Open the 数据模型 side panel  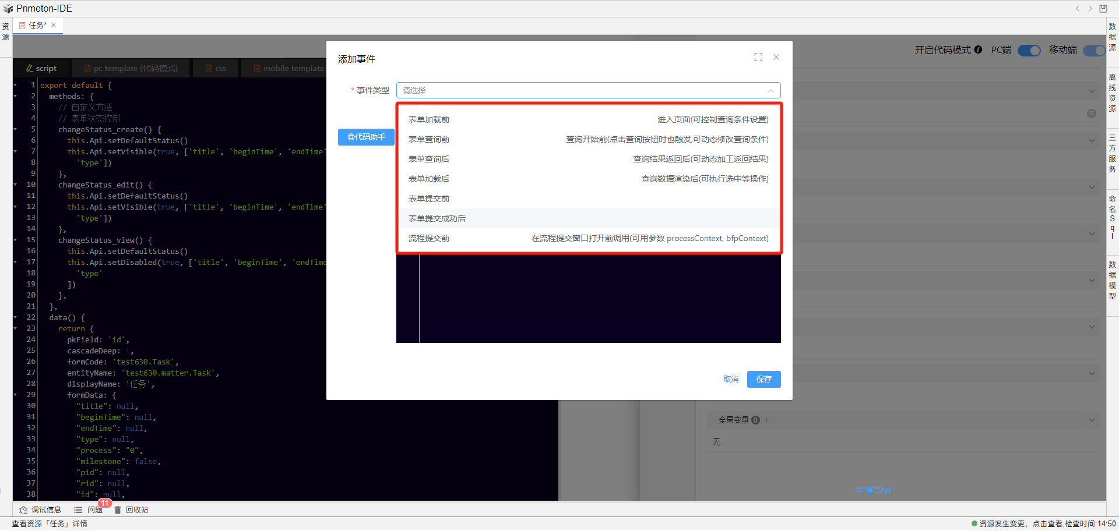tap(1113, 280)
